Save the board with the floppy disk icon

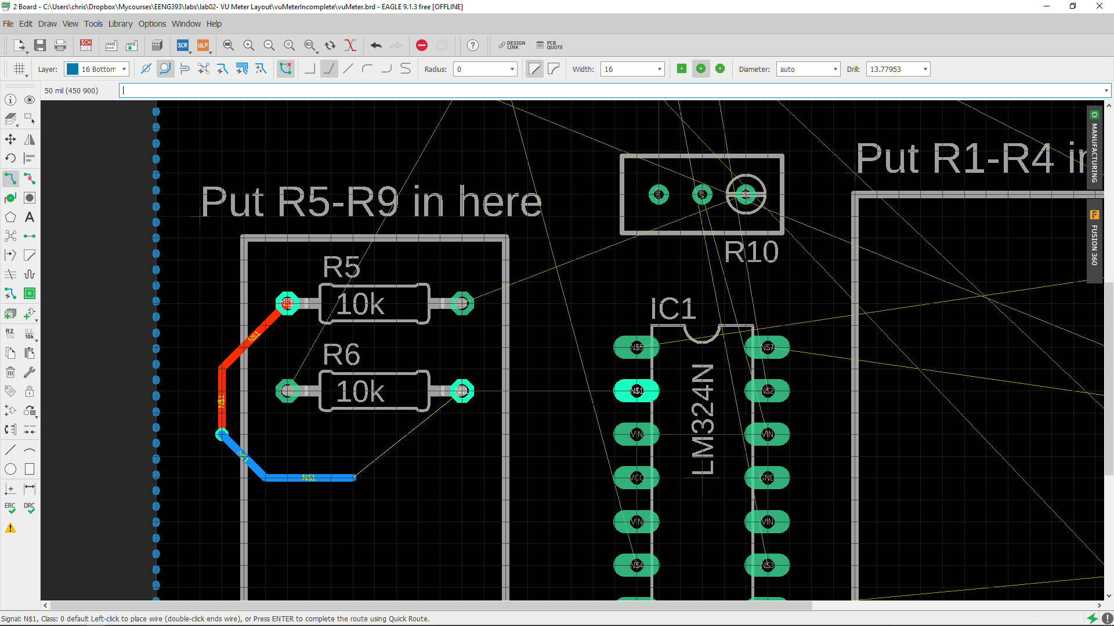pos(40,45)
